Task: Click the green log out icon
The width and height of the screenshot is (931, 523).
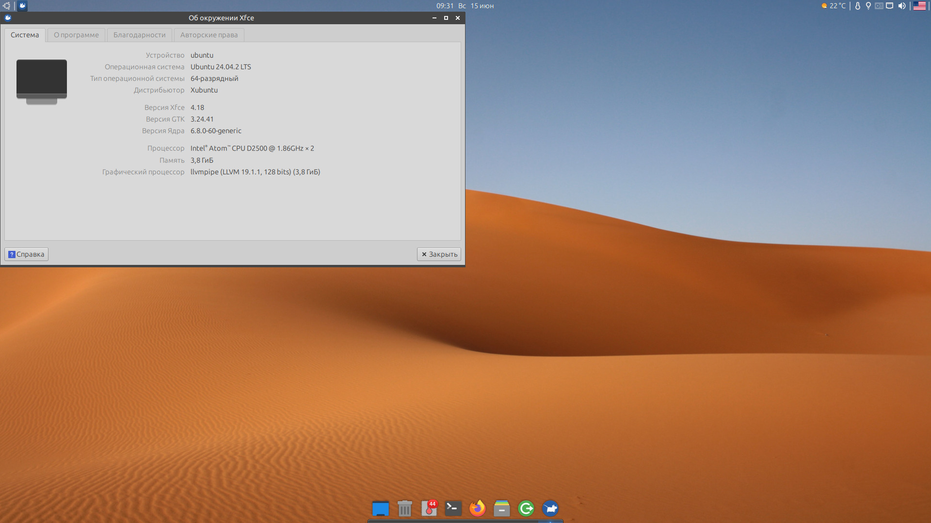Action: [x=526, y=508]
